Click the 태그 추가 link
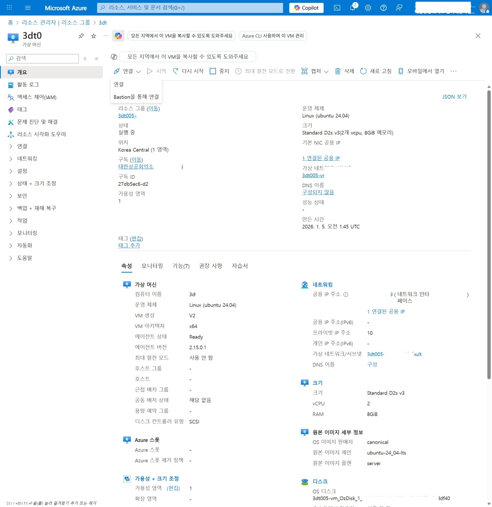The width and height of the screenshot is (492, 507). [x=129, y=245]
